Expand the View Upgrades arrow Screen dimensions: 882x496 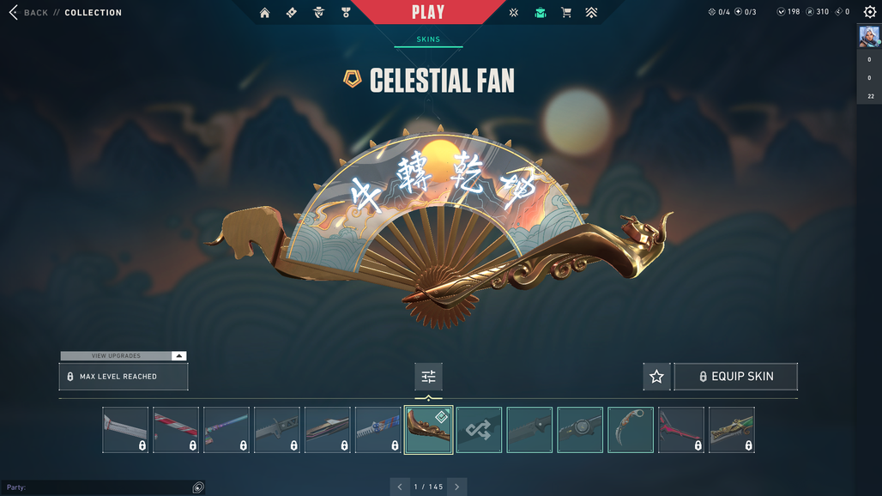point(178,355)
